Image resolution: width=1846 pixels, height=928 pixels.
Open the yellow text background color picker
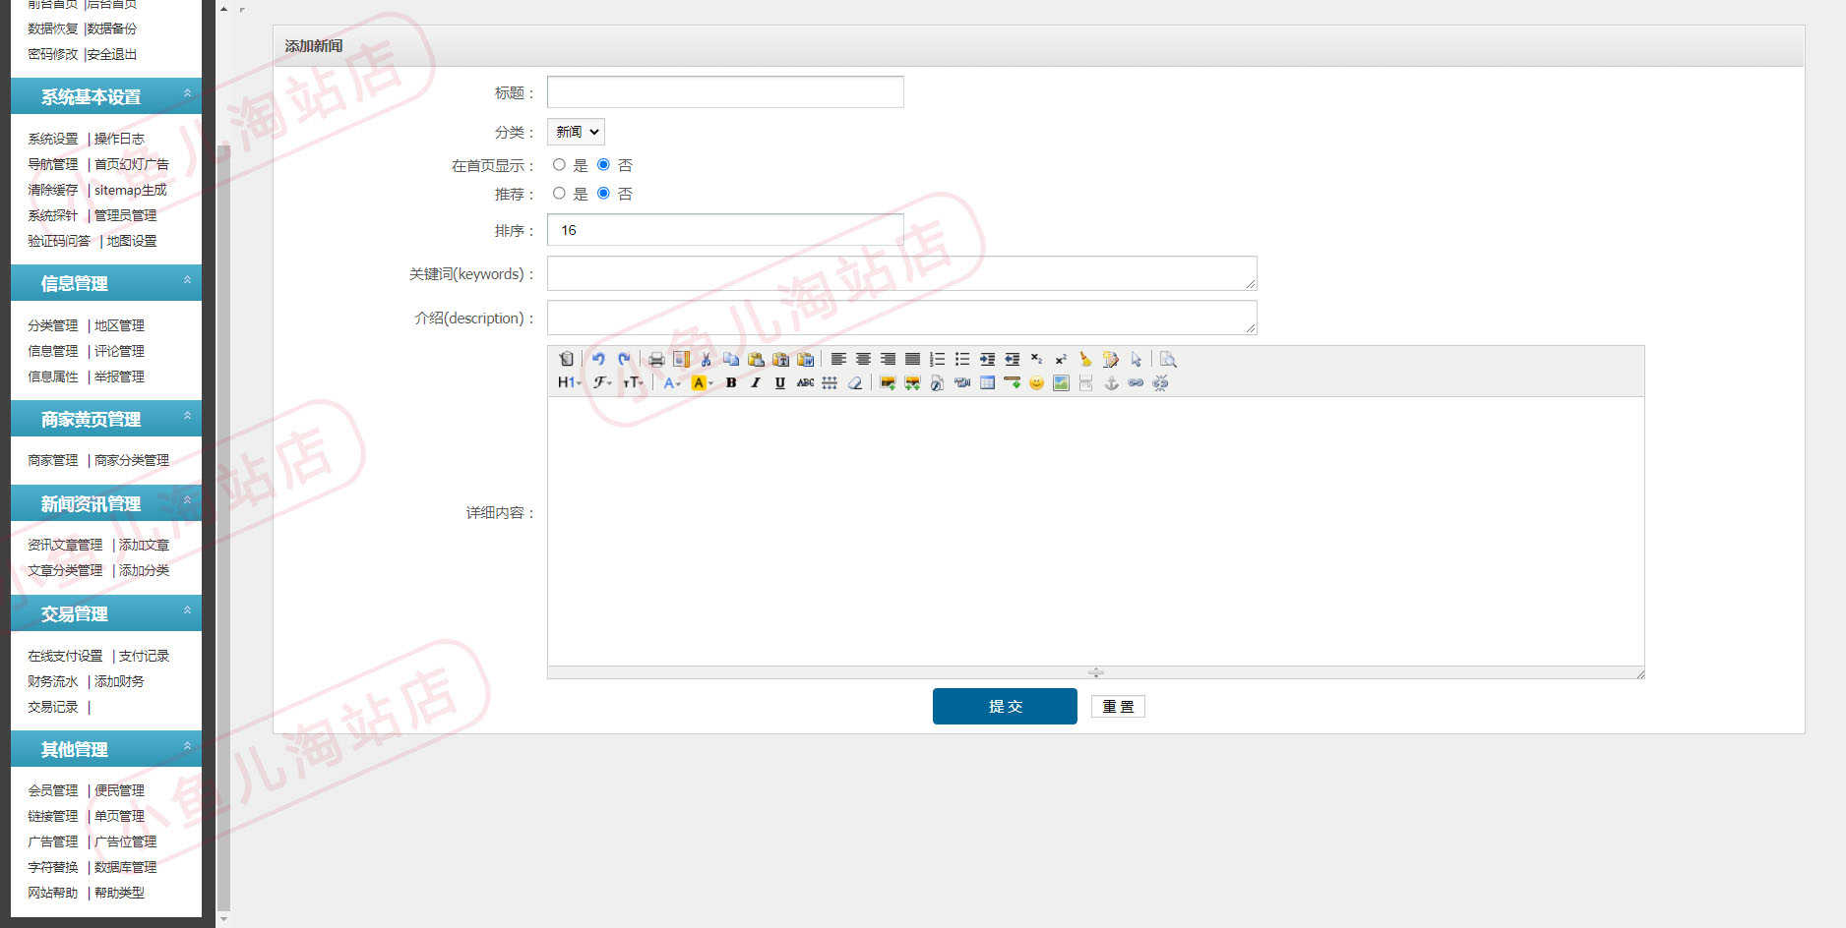[x=702, y=382]
